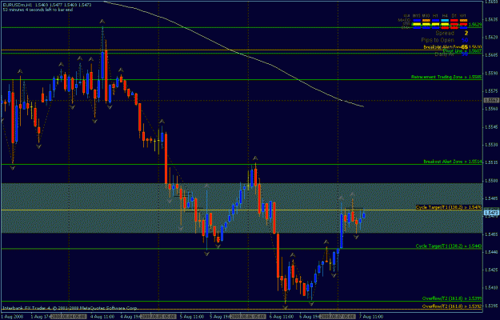Click the Spread value 2
This screenshot has height=320, width=500.
pyautogui.click(x=466, y=33)
